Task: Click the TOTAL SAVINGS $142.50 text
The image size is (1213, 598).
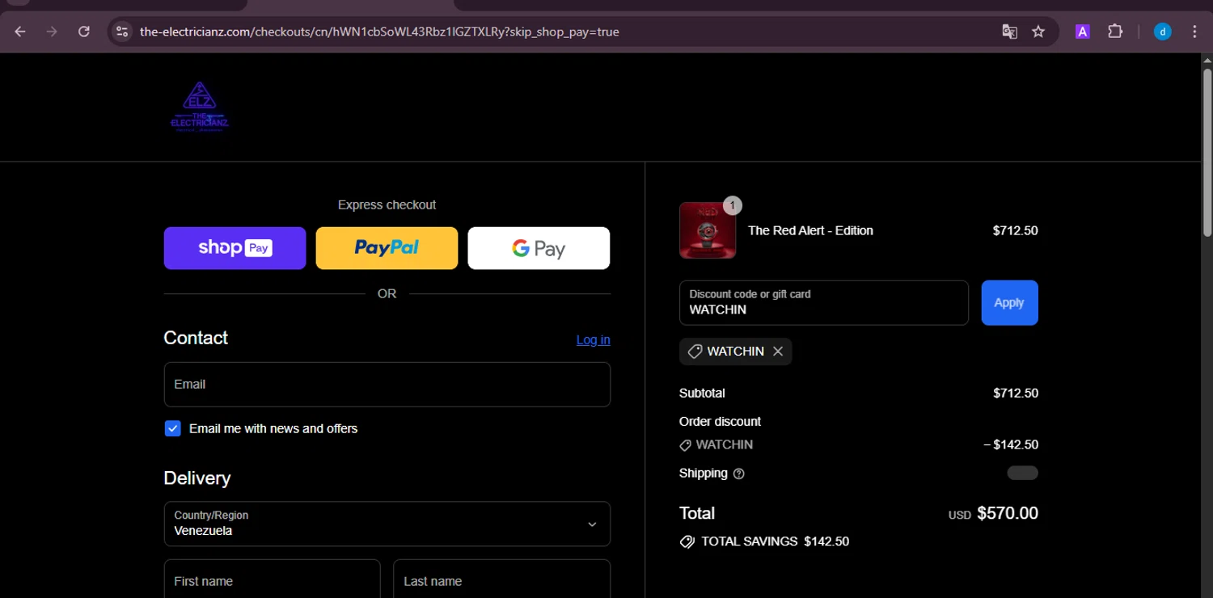Action: [x=775, y=541]
